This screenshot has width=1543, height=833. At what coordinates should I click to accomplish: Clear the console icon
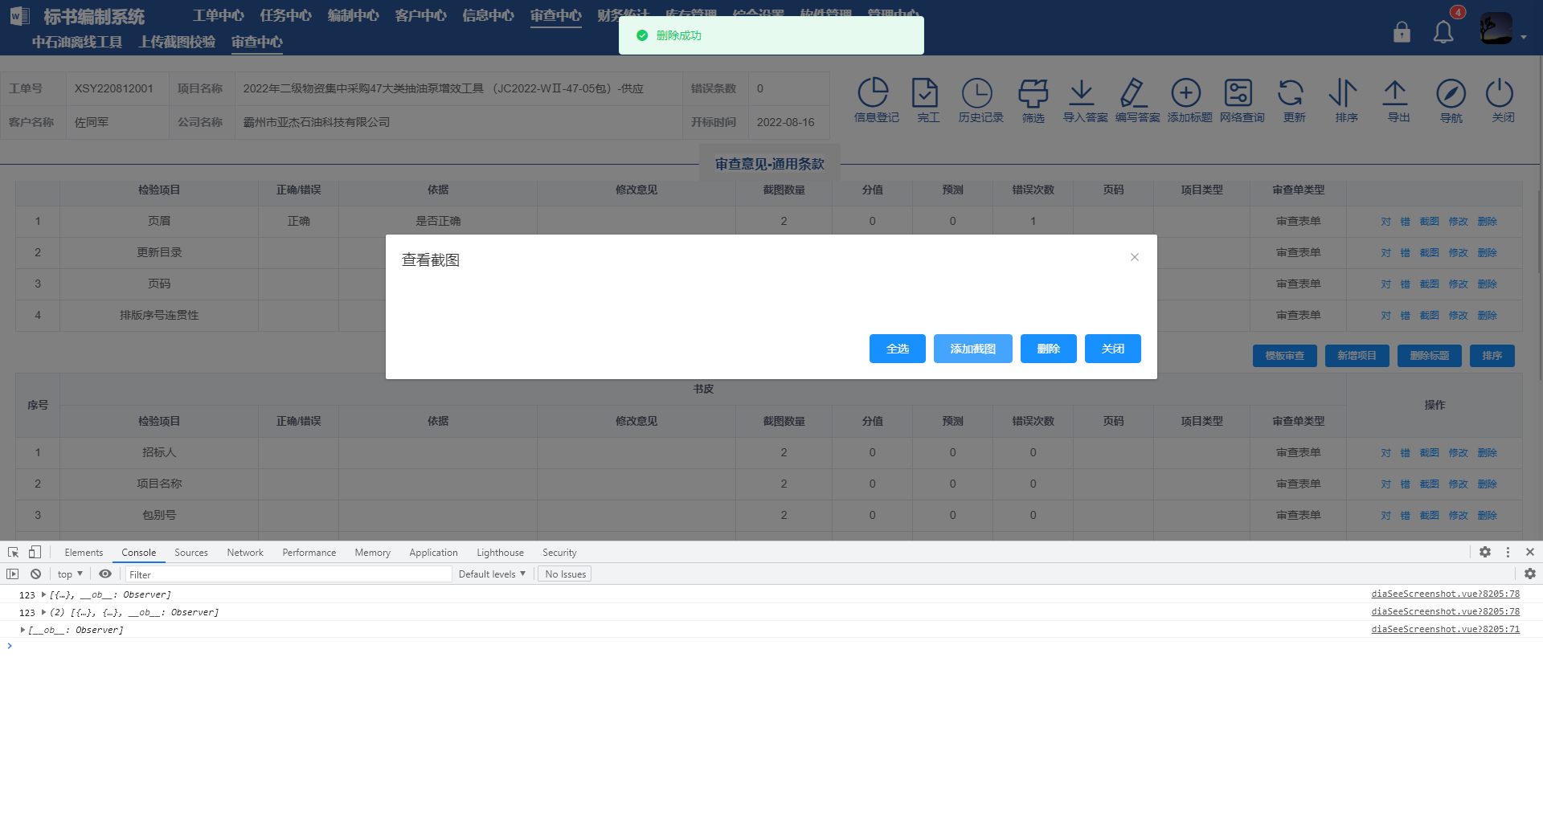[35, 574]
